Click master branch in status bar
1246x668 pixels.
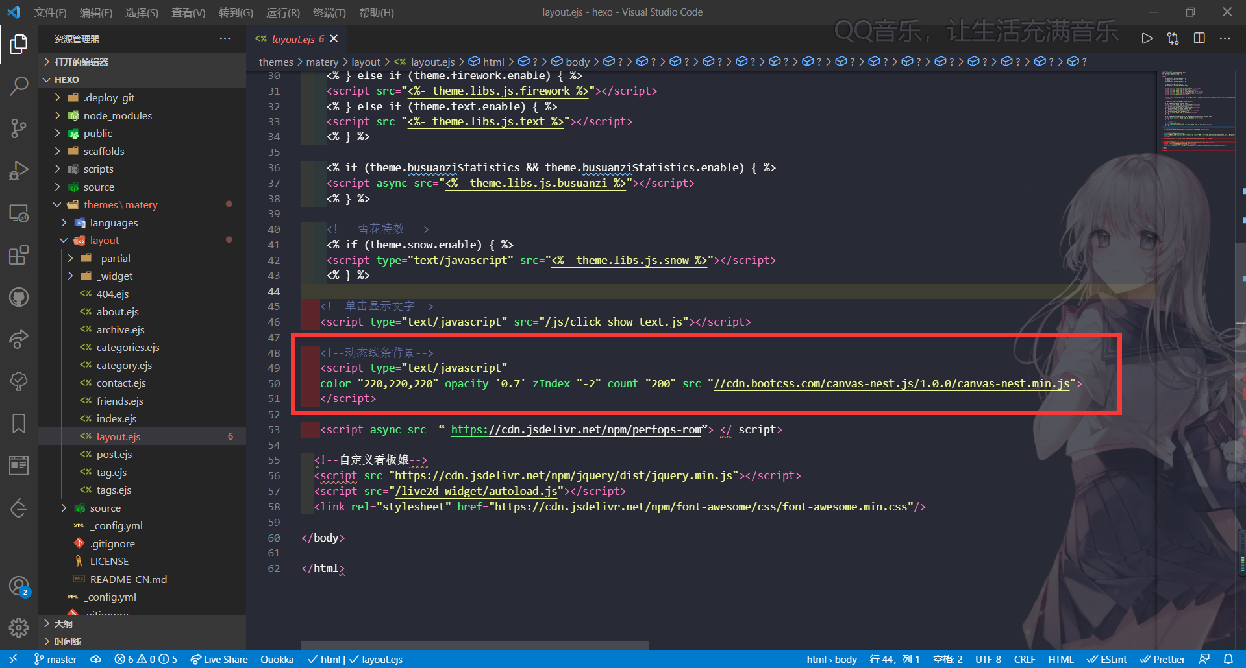tap(55, 659)
